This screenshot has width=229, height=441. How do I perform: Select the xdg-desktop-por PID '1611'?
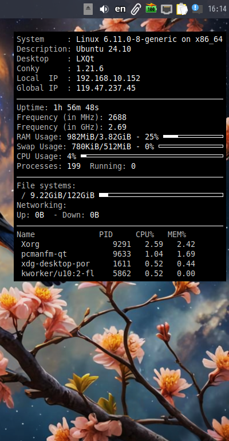coord(122,264)
